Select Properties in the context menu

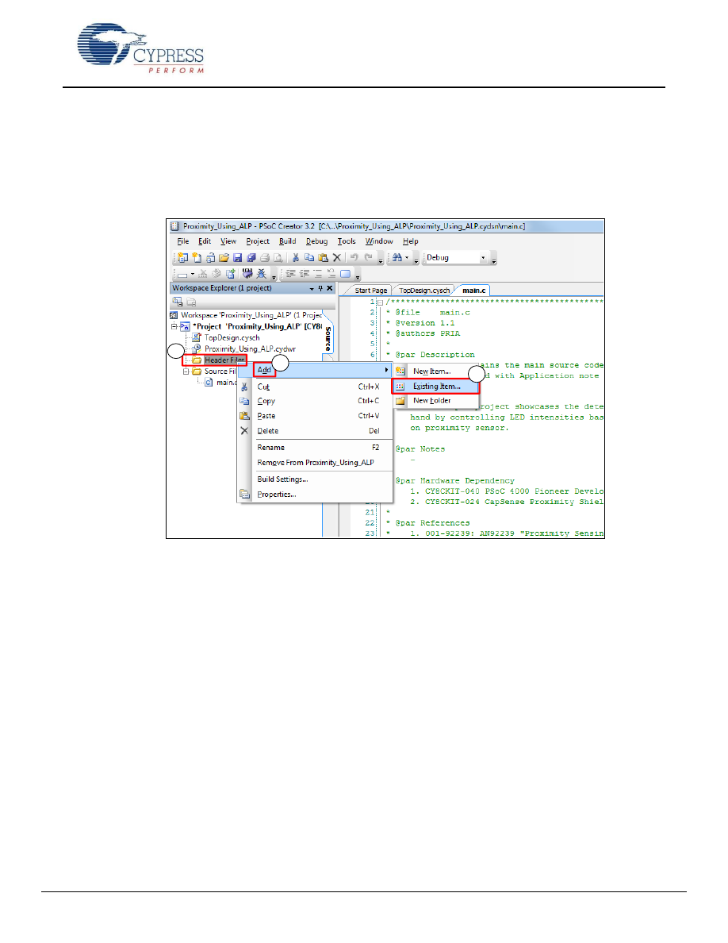276,495
